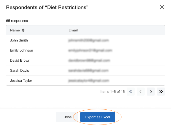Jump to last page of respondents
The width and height of the screenshot is (171, 125).
[x=161, y=92]
